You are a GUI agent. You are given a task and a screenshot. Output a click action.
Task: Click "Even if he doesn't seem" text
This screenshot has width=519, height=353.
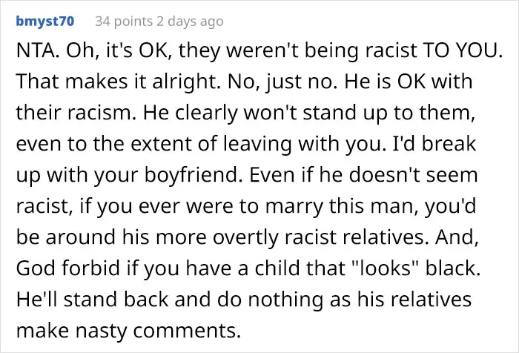[363, 175]
